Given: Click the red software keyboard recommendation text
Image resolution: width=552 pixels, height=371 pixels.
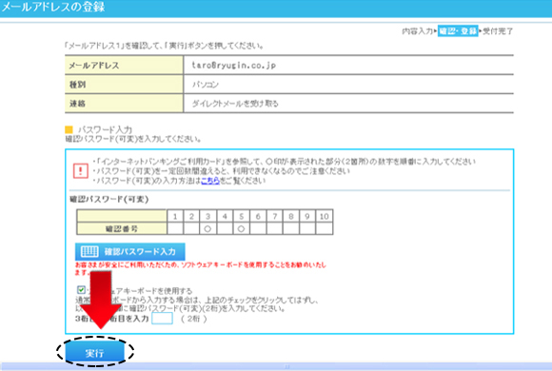Looking at the screenshot, I should pyautogui.click(x=201, y=268).
